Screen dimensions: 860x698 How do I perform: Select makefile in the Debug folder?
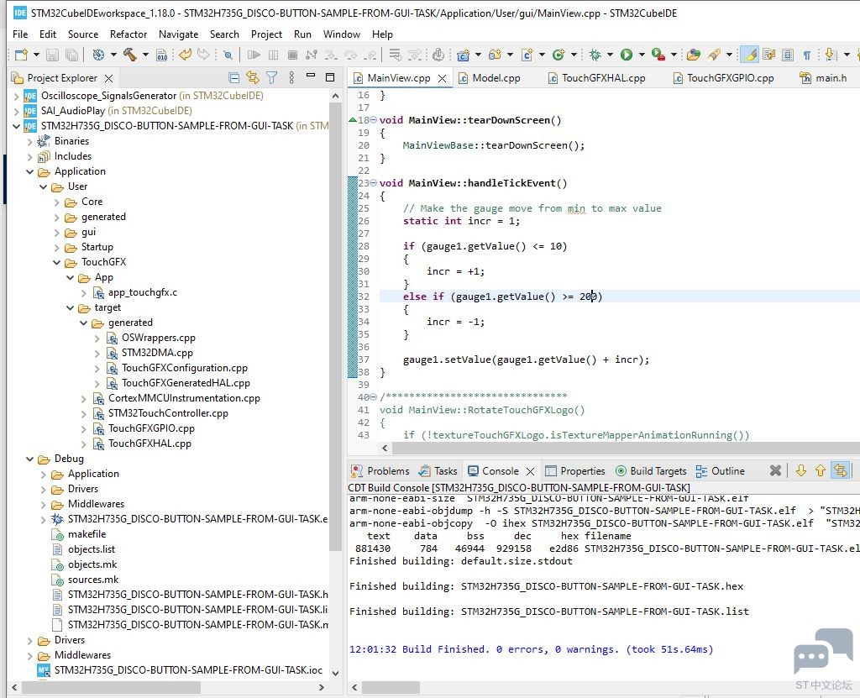pos(87,534)
